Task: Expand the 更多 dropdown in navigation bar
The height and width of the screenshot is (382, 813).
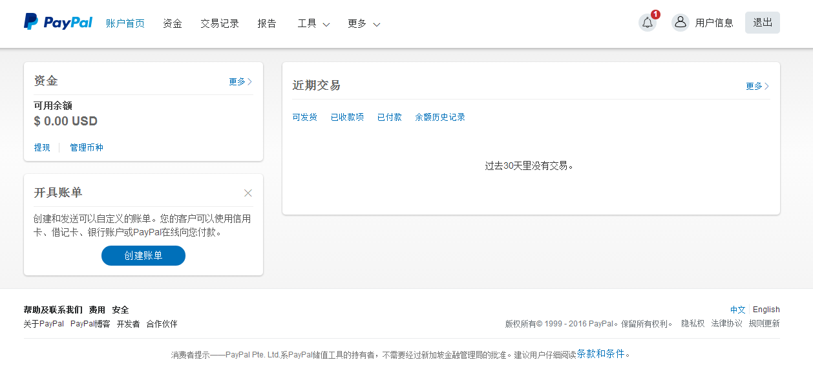Action: point(364,23)
